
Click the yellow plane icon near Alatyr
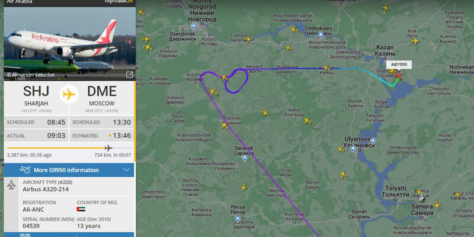(308, 121)
